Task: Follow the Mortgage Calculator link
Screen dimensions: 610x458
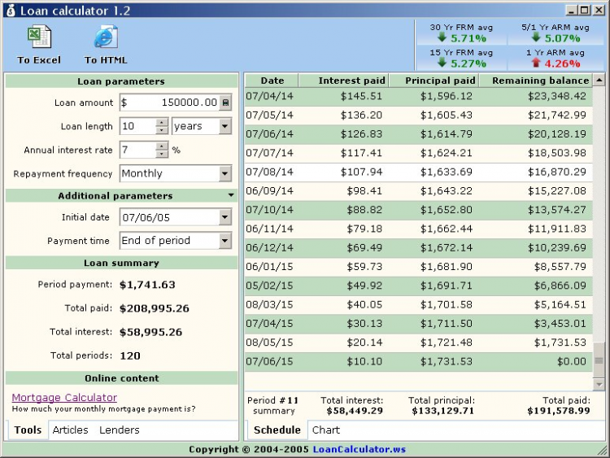Action: coord(64,398)
